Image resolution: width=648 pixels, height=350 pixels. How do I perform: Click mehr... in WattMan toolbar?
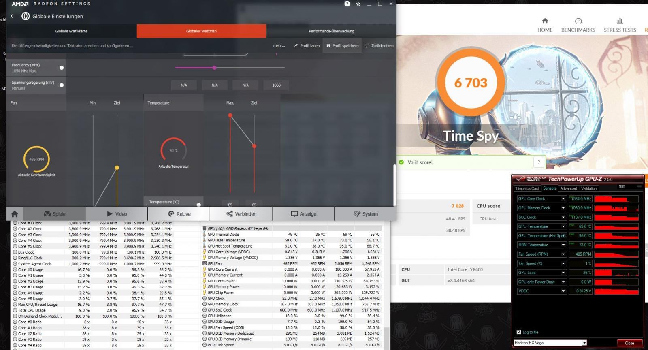tap(279, 46)
